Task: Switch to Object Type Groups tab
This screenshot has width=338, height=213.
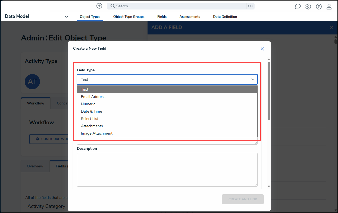Action: pyautogui.click(x=129, y=17)
